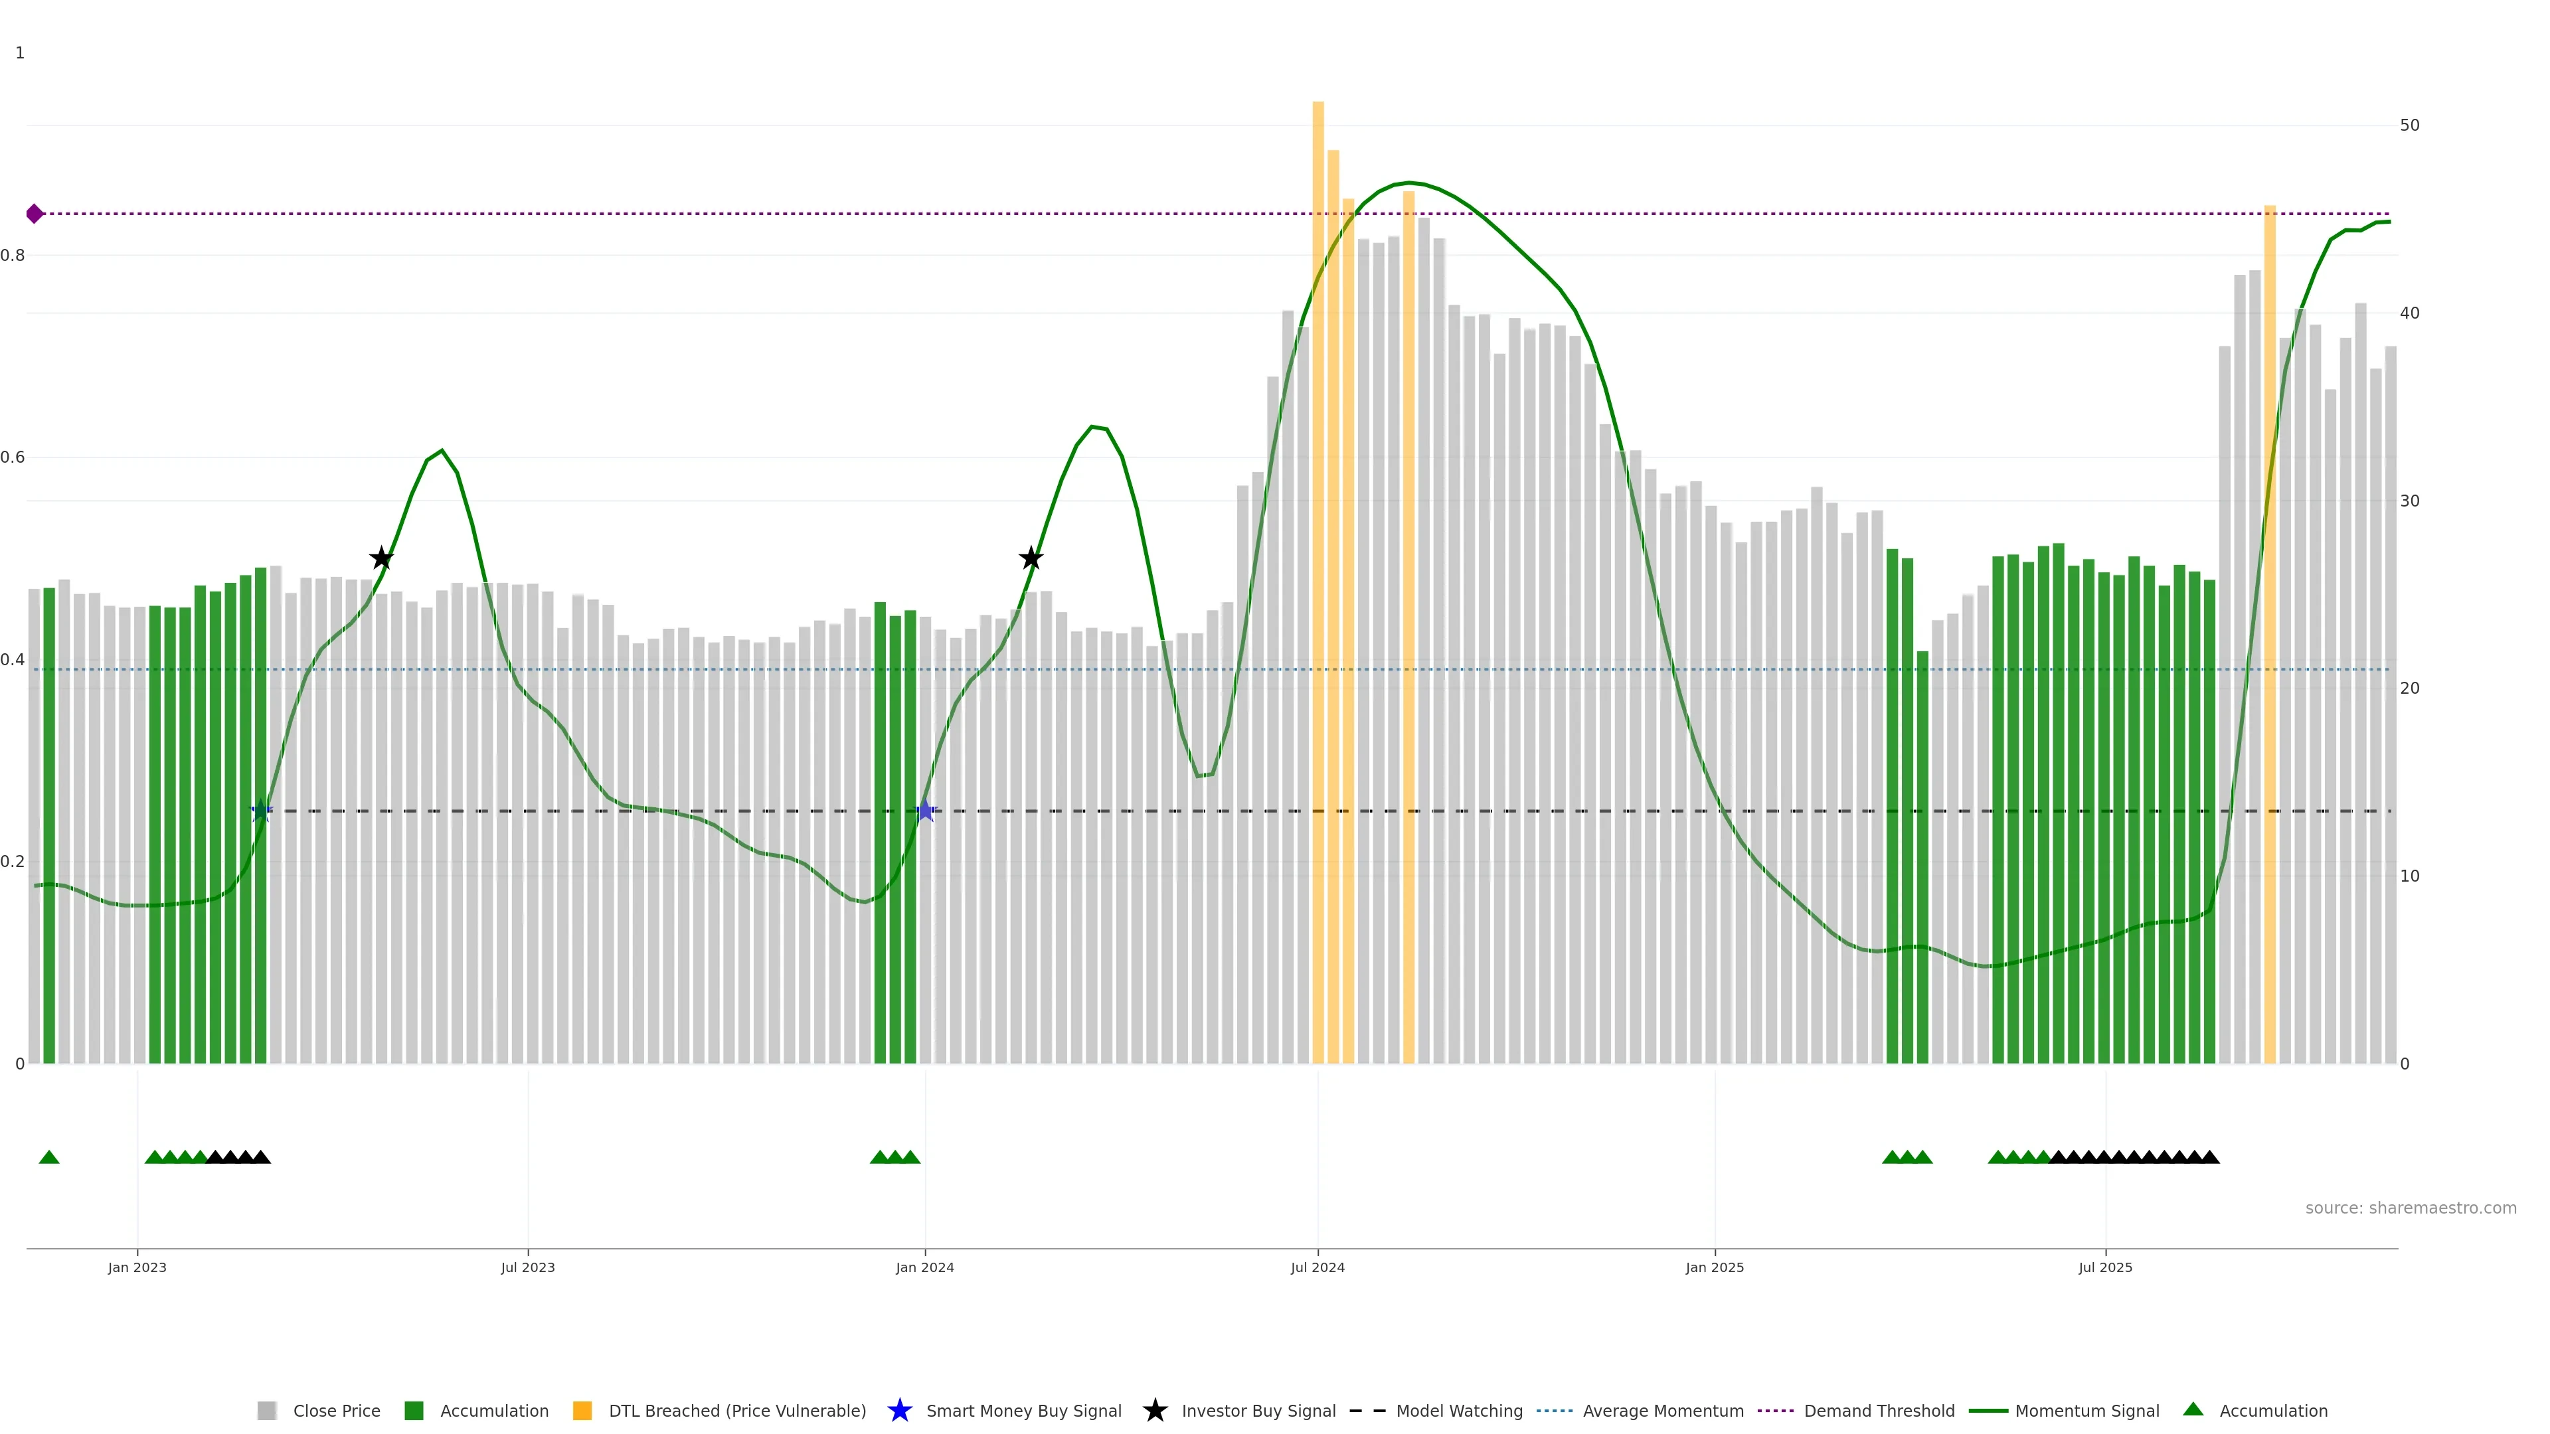
Task: Click the Jan 2025 axis tick label
Action: click(x=1713, y=1268)
